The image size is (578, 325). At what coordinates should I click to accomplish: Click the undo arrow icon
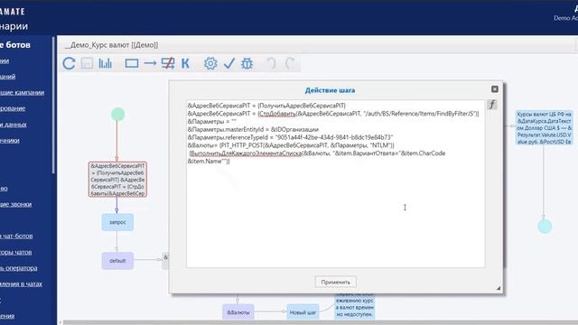tap(271, 63)
